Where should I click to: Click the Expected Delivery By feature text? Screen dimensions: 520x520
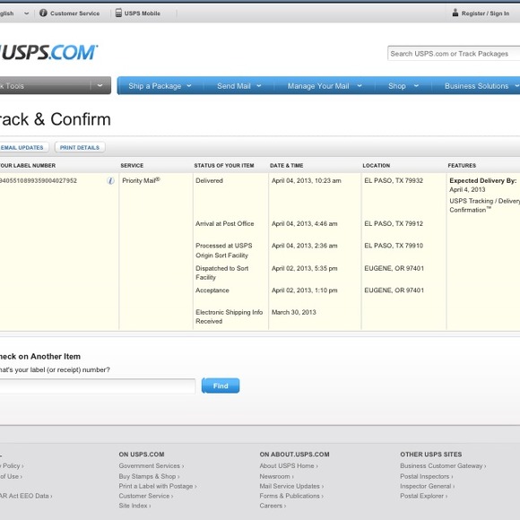point(483,180)
